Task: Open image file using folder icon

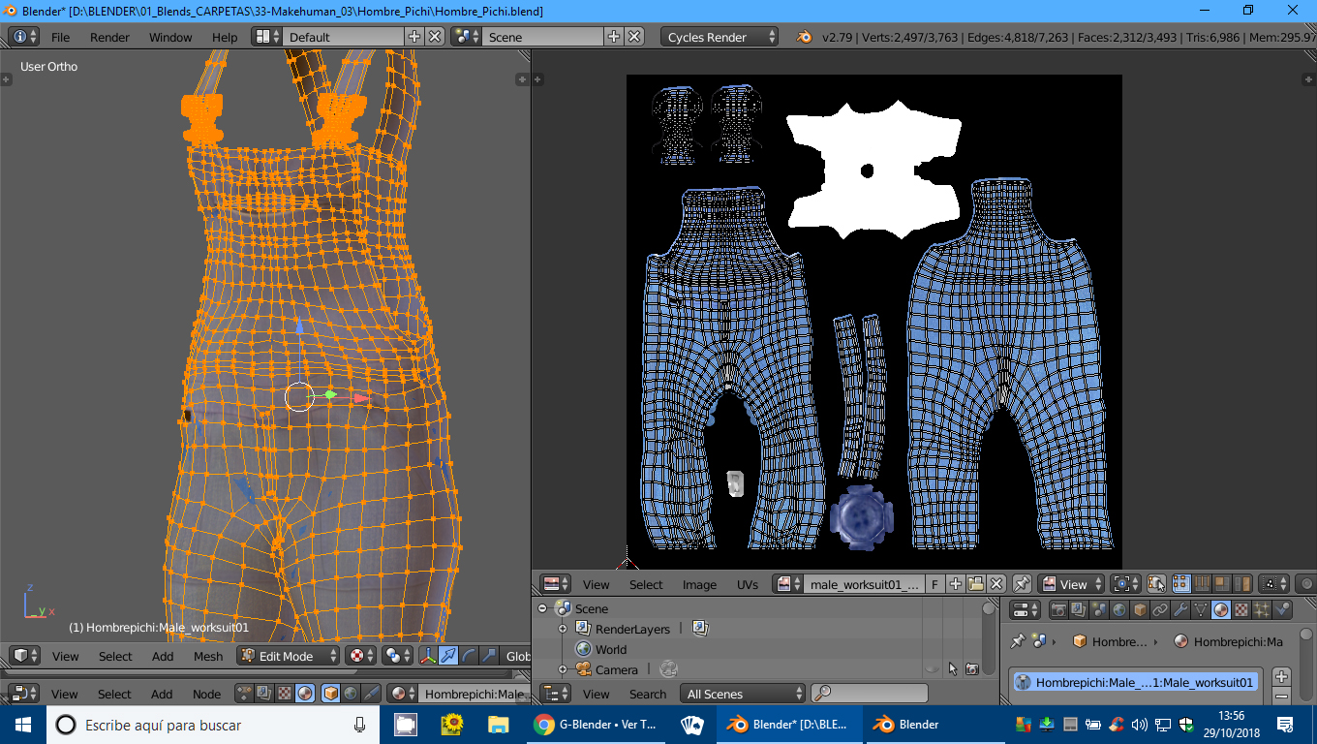Action: click(975, 584)
